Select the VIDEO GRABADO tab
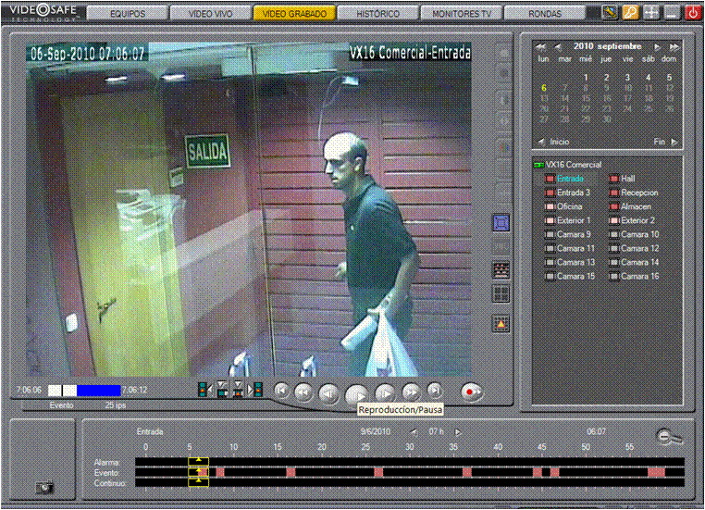Screen dimensions: 705x510 click(294, 14)
